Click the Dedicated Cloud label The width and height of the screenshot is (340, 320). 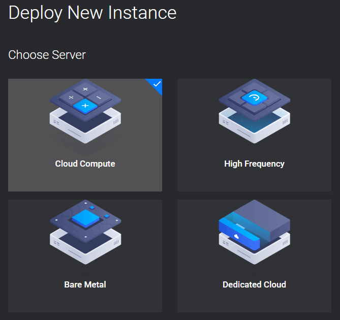[254, 284]
